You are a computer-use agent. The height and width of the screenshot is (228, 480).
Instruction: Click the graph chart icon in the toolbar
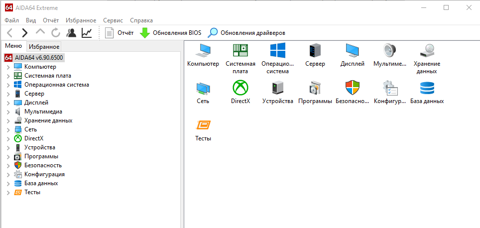87,33
